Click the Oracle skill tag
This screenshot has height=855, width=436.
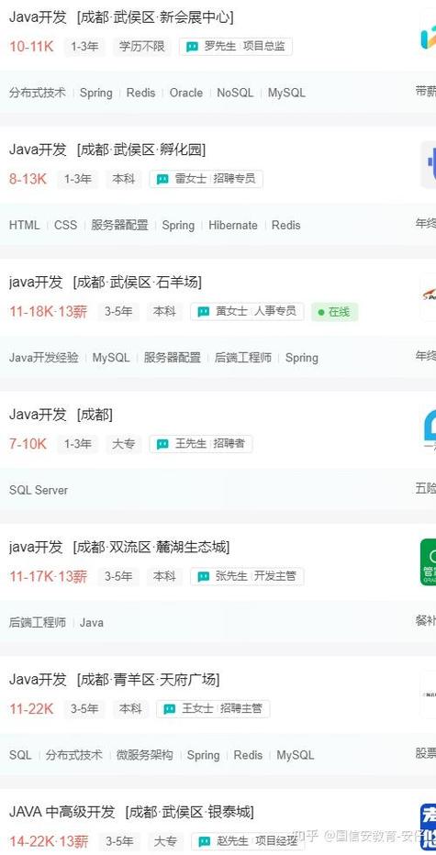click(186, 93)
